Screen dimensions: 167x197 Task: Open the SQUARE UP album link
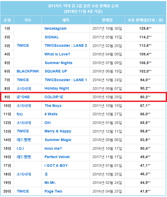[56, 71]
